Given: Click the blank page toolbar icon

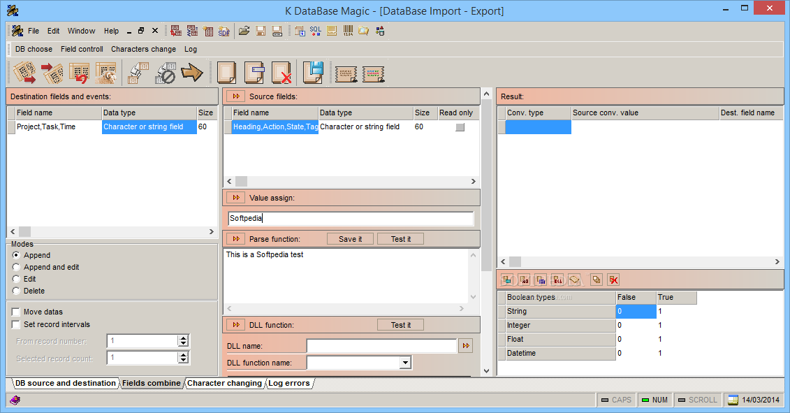Looking at the screenshot, I should pos(227,73).
